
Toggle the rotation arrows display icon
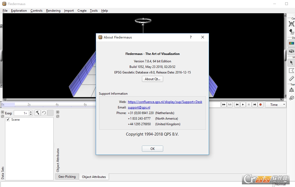(x=292, y=51)
